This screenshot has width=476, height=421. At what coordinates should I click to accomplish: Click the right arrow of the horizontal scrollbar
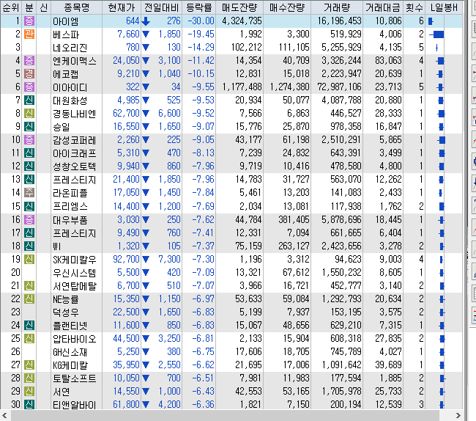coord(458,415)
